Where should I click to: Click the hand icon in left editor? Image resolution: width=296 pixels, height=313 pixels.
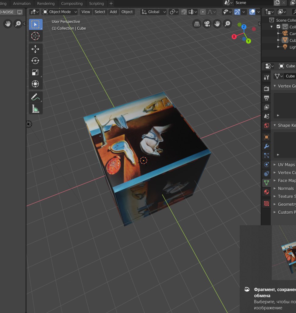[x=8, y=24]
